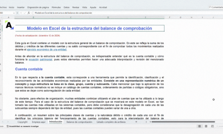Click the Name Box showing B3
Image resolution: width=223 pixels, height=134 pixels.
(x=6, y=13)
